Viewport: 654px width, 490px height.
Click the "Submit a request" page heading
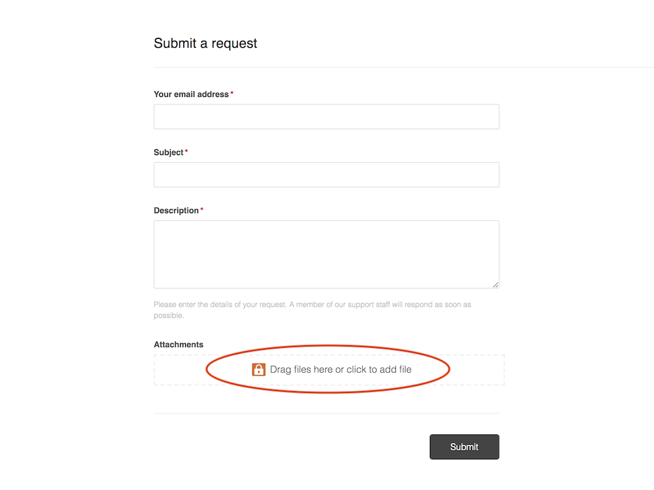point(206,43)
